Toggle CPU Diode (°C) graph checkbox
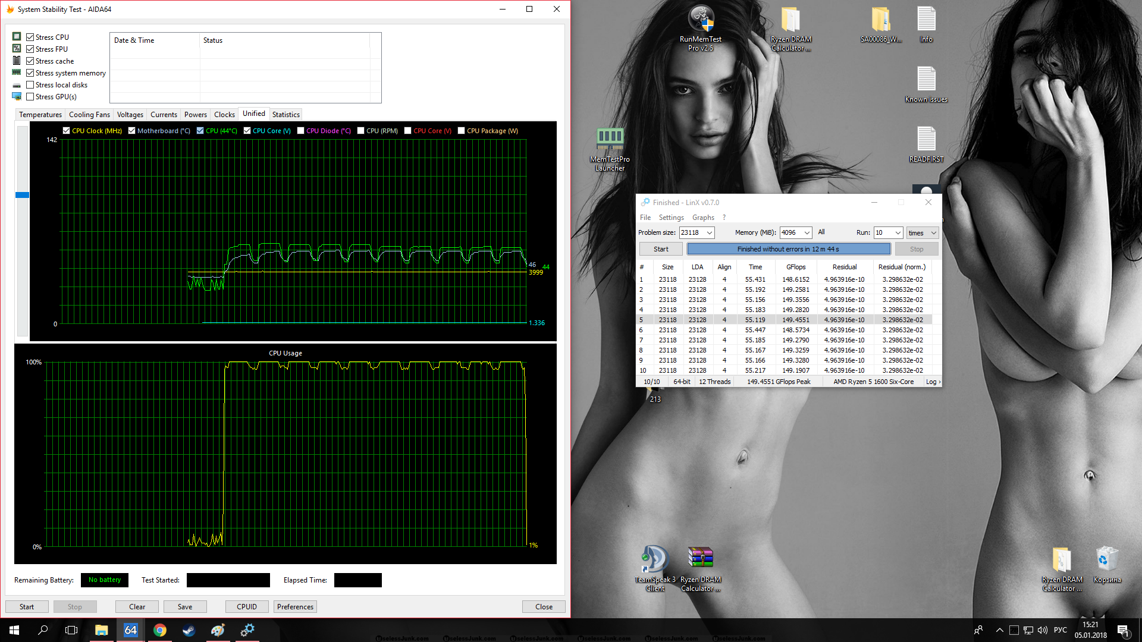1142x642 pixels. (301, 131)
